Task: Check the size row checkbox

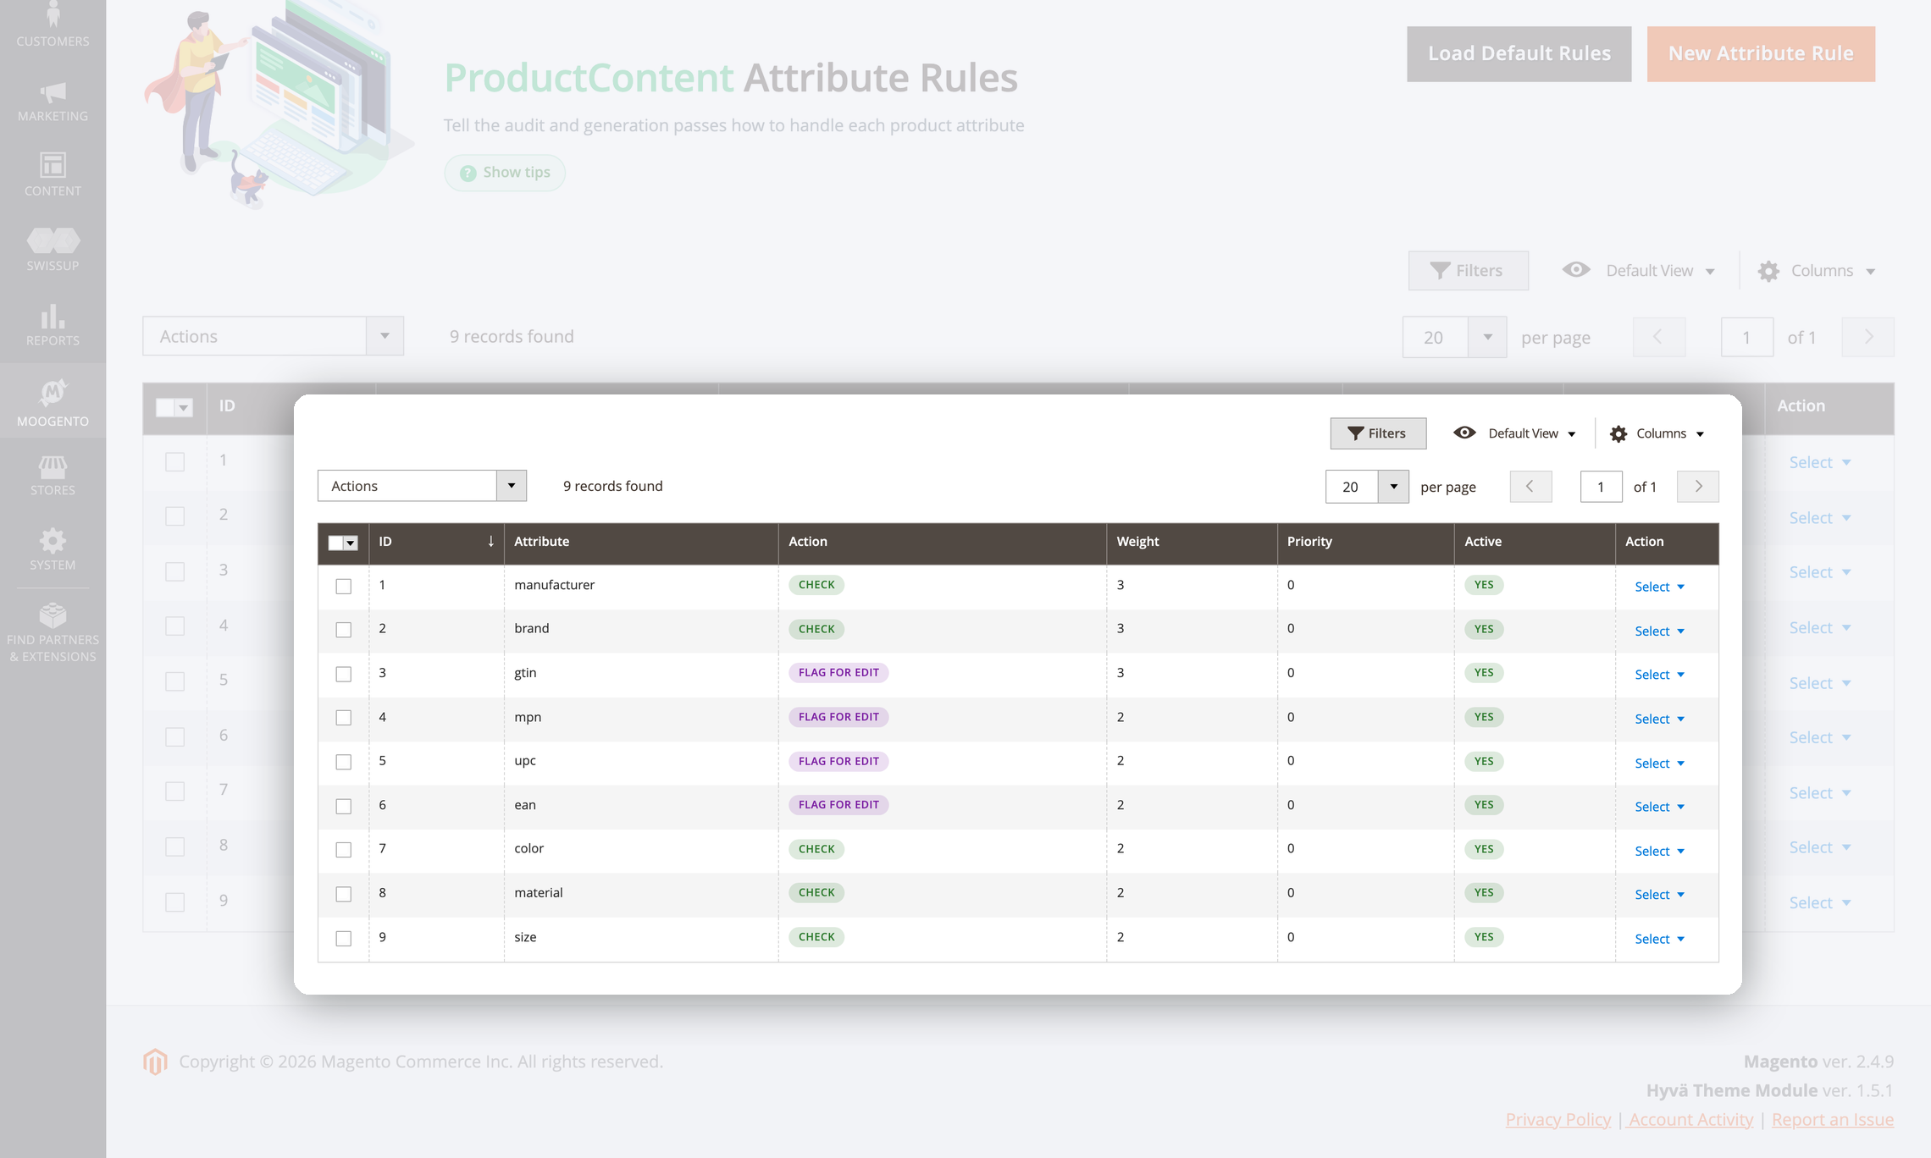Action: (x=343, y=938)
